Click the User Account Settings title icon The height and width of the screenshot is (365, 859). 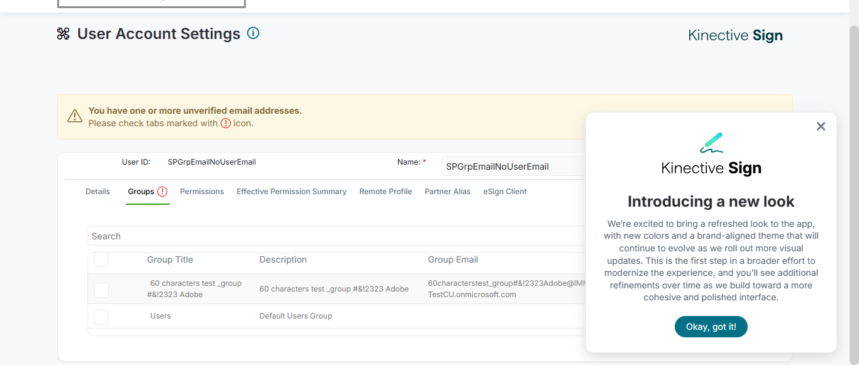click(x=63, y=34)
